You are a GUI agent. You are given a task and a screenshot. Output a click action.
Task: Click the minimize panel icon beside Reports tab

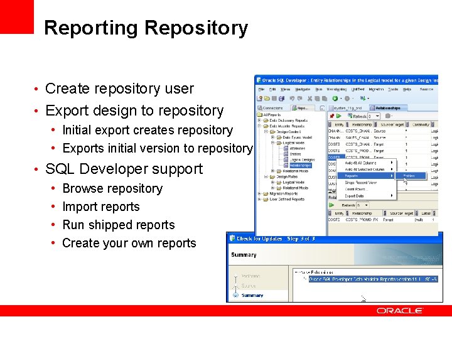322,108
